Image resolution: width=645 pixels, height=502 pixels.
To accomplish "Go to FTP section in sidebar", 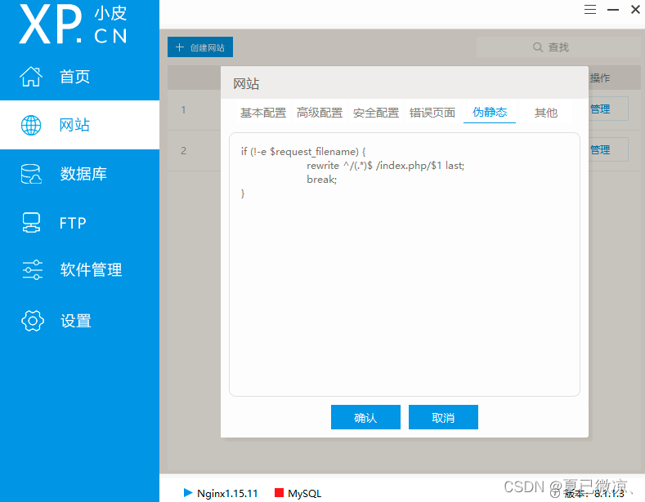I will (x=80, y=223).
